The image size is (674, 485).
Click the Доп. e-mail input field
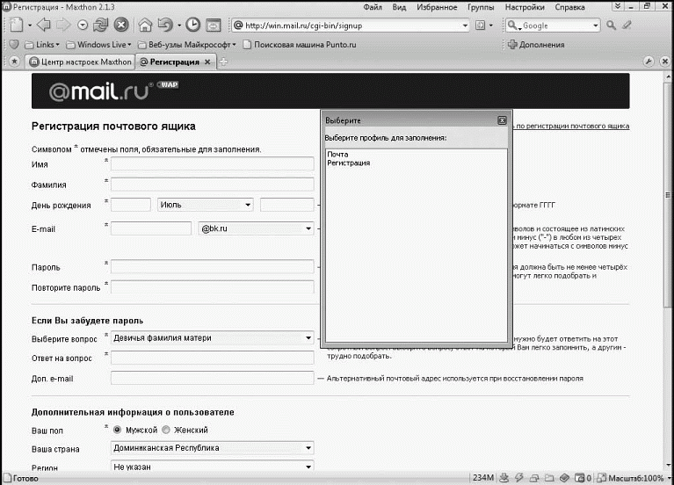coord(213,378)
